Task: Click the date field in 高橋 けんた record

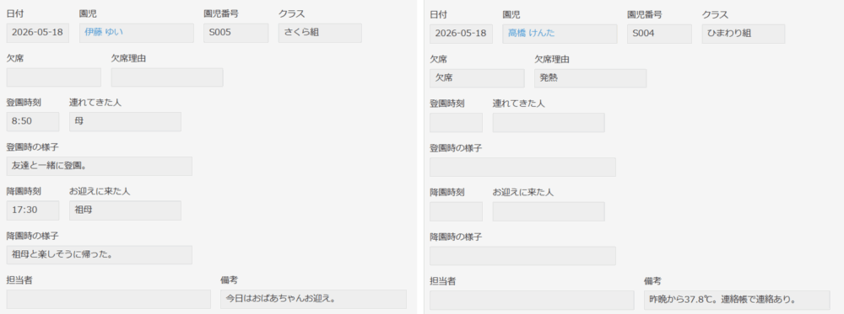Action: (x=462, y=34)
